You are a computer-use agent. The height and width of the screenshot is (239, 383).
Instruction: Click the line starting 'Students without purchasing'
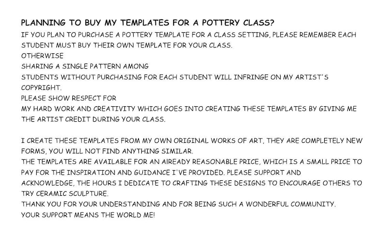point(175,77)
